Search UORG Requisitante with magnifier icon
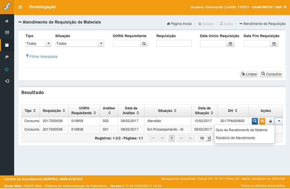The height and width of the screenshot is (189, 290). click(x=144, y=44)
